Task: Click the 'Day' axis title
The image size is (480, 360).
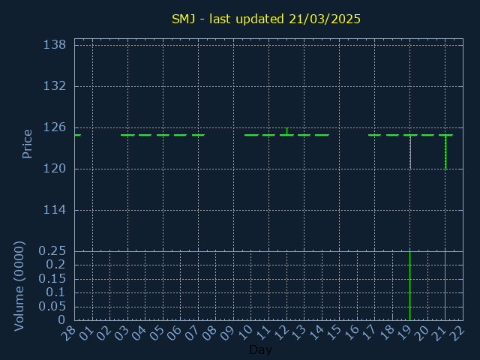Action: (260, 349)
